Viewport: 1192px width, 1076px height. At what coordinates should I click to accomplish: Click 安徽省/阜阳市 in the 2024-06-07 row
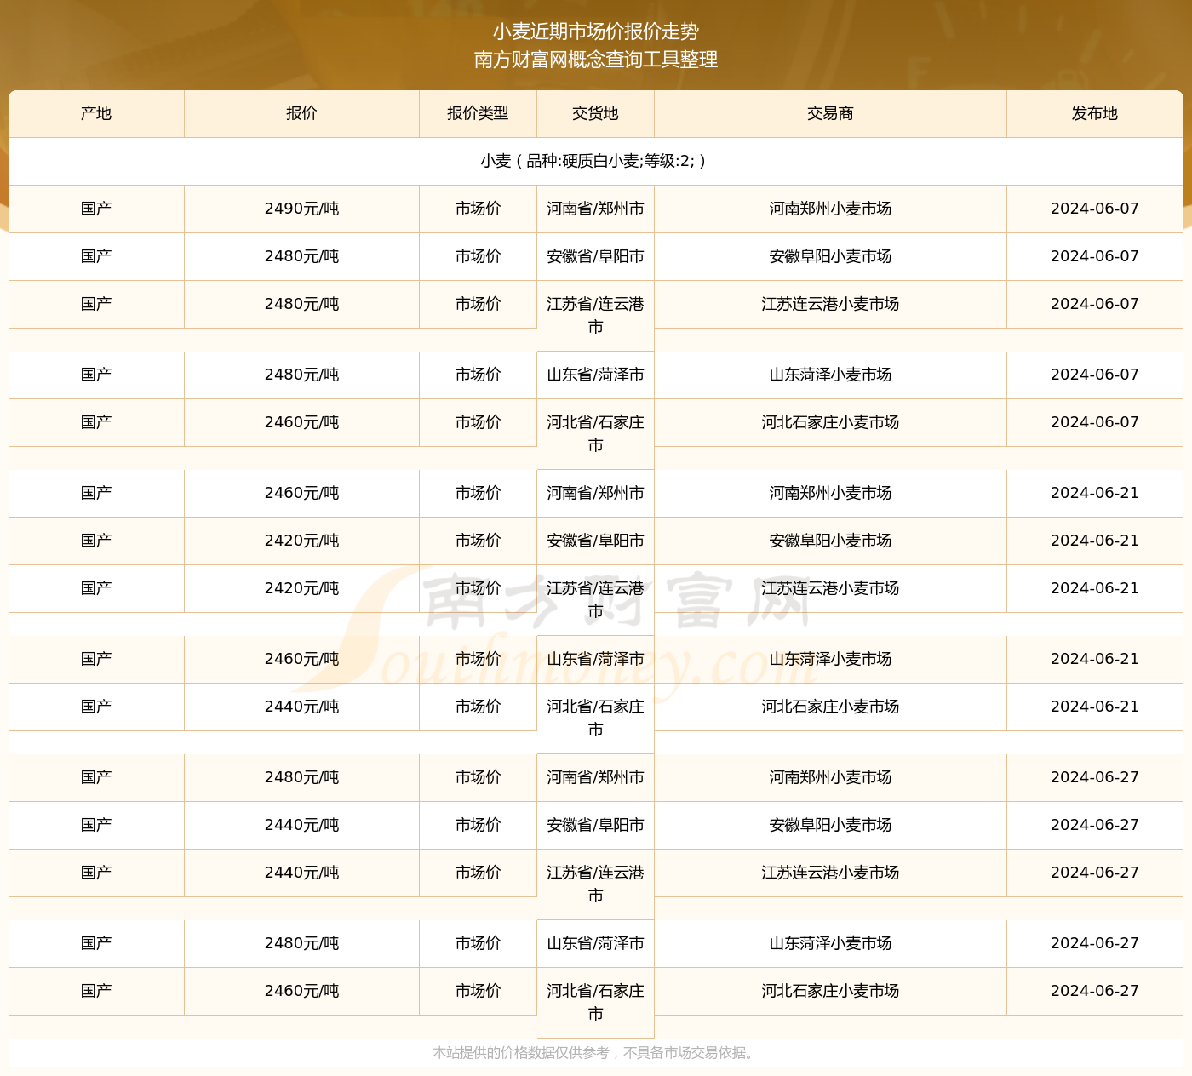pyautogui.click(x=595, y=256)
